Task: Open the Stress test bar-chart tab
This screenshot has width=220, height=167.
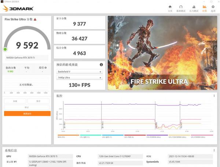Action: pyautogui.click(x=194, y=8)
